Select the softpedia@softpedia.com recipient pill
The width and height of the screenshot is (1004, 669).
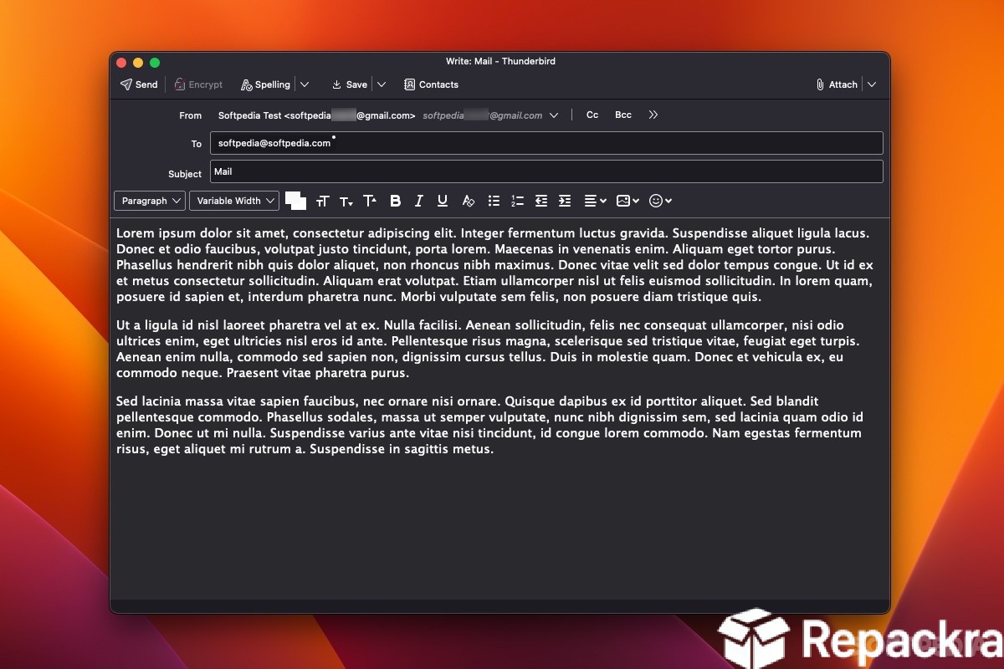[x=274, y=143]
